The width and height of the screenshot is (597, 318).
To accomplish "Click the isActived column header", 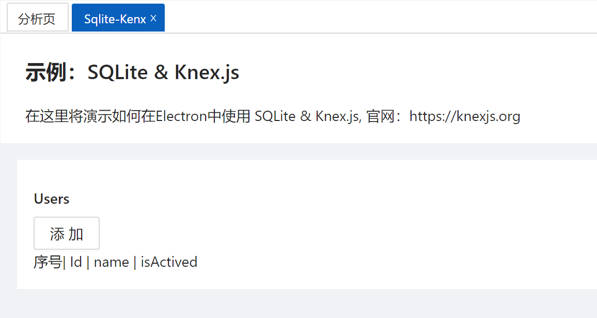I will point(169,262).
